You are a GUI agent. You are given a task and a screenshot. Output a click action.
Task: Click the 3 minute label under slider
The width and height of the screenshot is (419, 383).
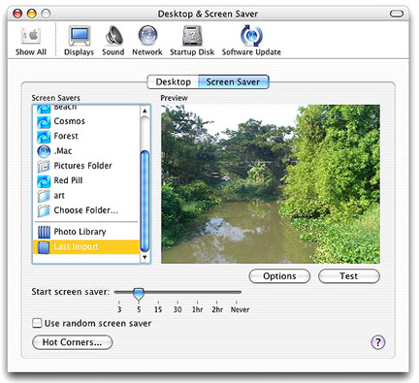[119, 309]
